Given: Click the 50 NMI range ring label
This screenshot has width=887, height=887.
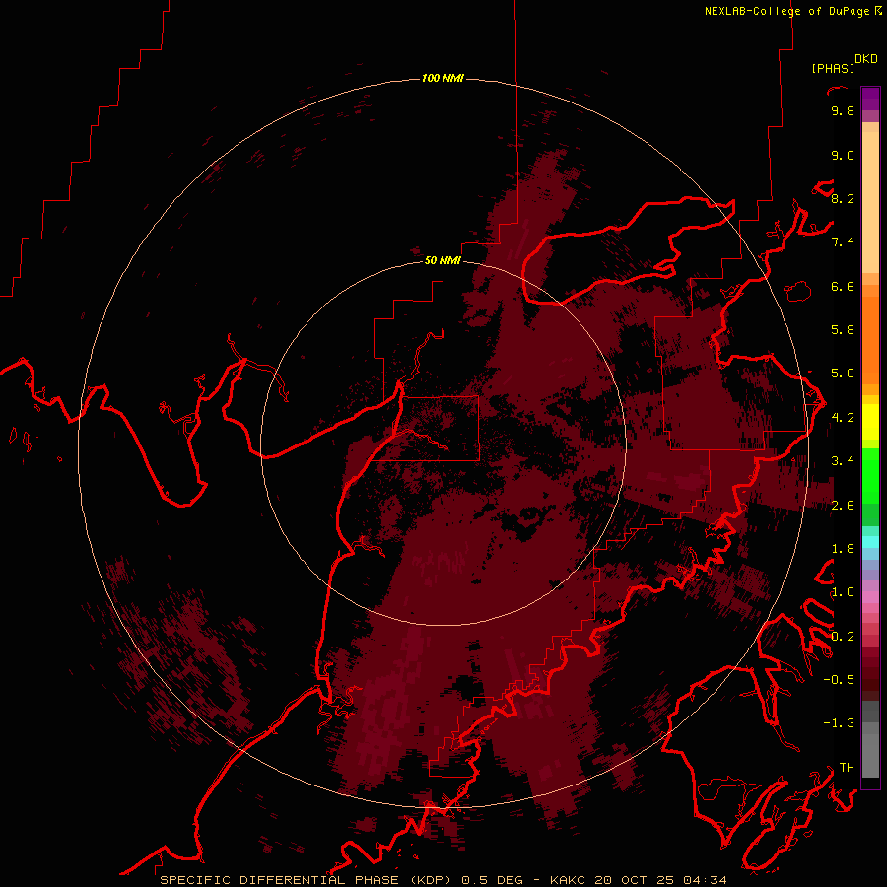Looking at the screenshot, I should point(443,260).
